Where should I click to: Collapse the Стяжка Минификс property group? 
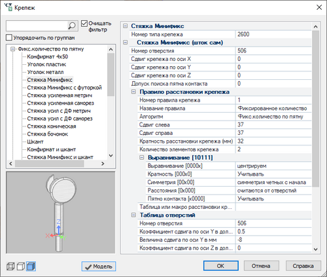125,26
